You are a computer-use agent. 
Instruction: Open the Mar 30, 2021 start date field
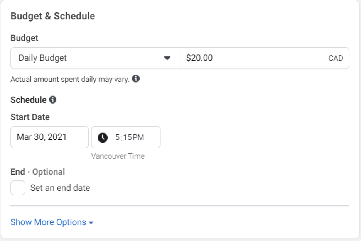(49, 137)
